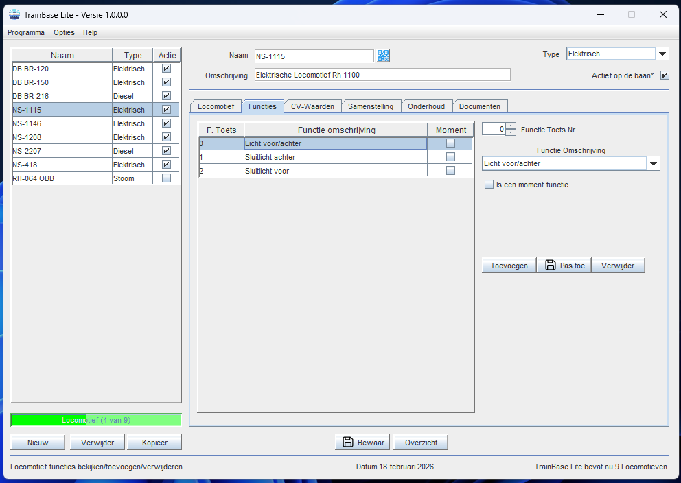The image size is (681, 483).
Task: Tick Moment checkbox for Sluitlicht achter
Action: coord(450,157)
